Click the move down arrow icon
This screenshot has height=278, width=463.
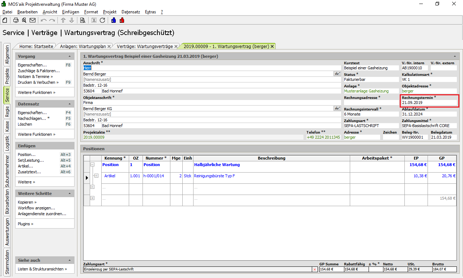click(72, 20)
